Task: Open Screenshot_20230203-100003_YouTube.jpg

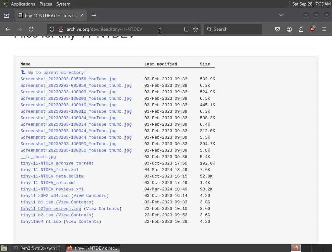Action: (x=68, y=92)
